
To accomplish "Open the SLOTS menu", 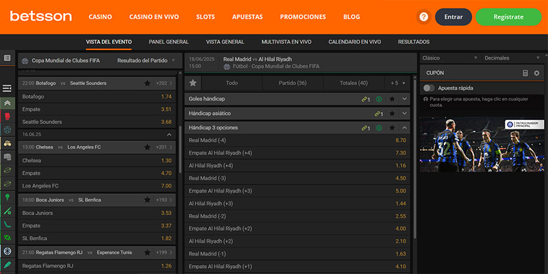I will 206,16.
